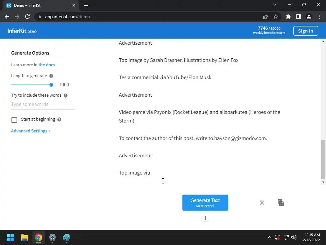Click the 'Top image by Sarah Drasner' line
Screen dimensions: 326x245
(x=179, y=60)
